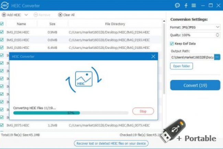
Task: Open the hamburger menu icon in title bar
Action: click(x=194, y=6)
